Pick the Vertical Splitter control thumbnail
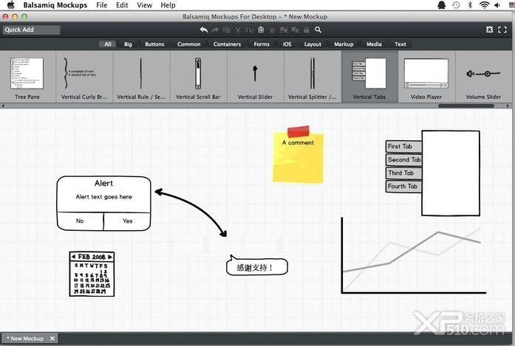Screen dimensions: 515x346 tap(313, 77)
